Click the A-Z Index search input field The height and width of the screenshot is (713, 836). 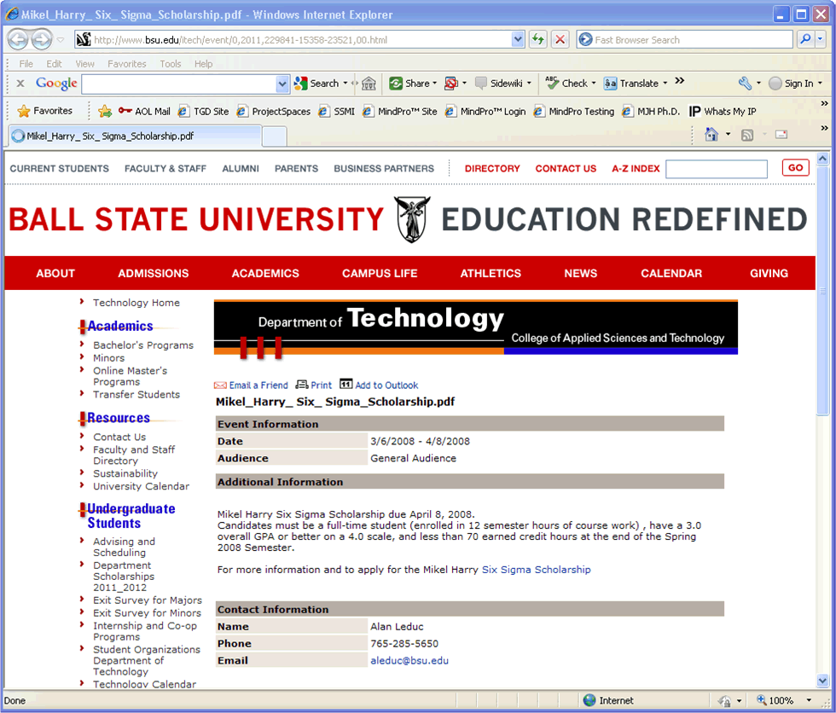tap(716, 169)
